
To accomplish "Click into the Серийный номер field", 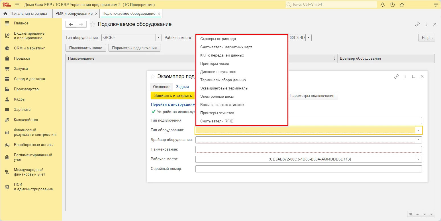I will [x=308, y=169].
